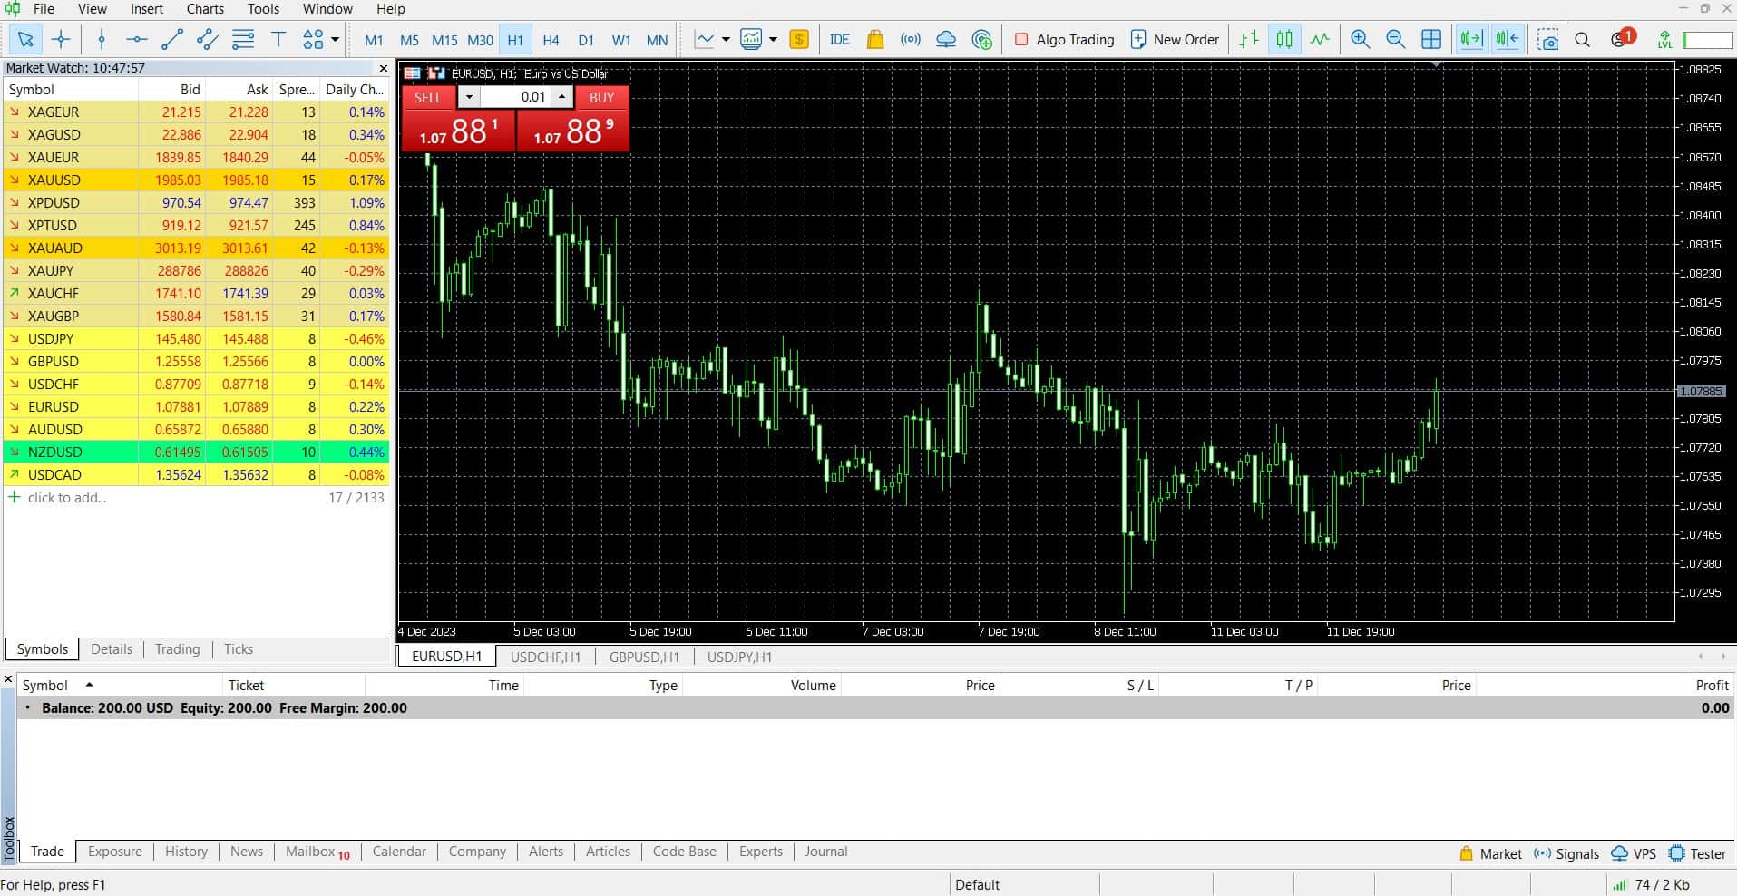The height and width of the screenshot is (896, 1737).
Task: Toggle chart auto scroll
Action: 1471,39
